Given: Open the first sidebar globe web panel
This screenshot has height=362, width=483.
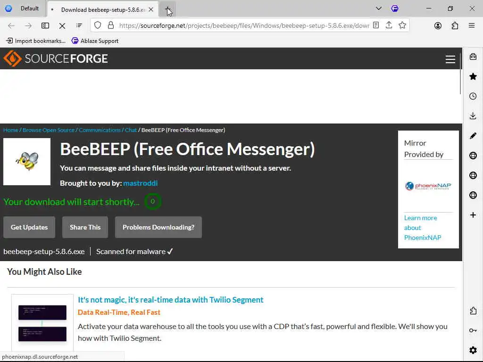Looking at the screenshot, I should [x=473, y=156].
